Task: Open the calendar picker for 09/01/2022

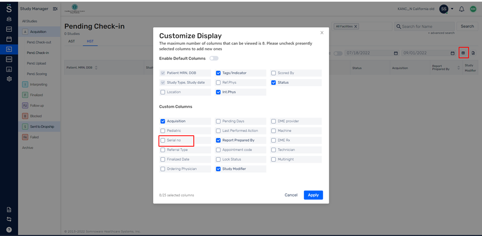Action: [x=452, y=53]
